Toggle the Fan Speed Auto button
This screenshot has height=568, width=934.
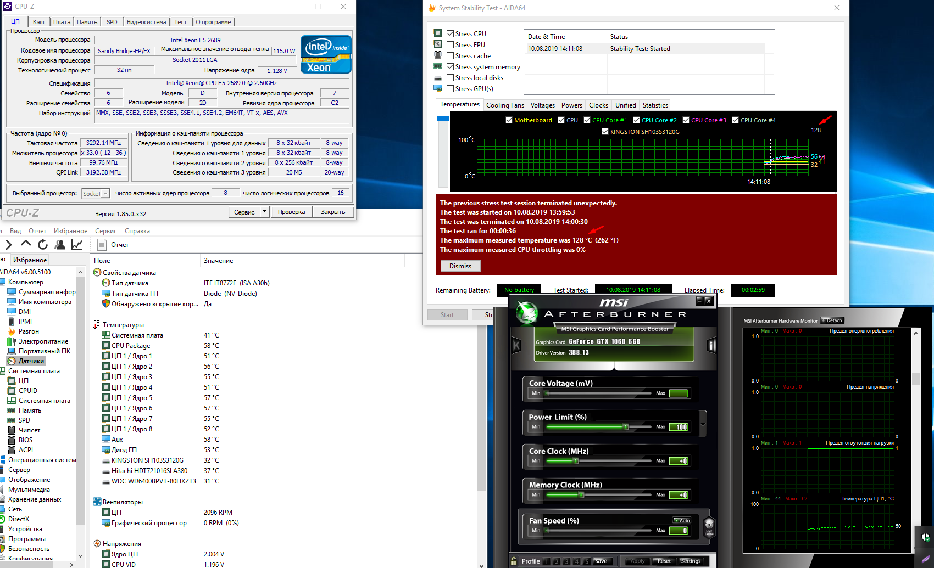coord(682,520)
